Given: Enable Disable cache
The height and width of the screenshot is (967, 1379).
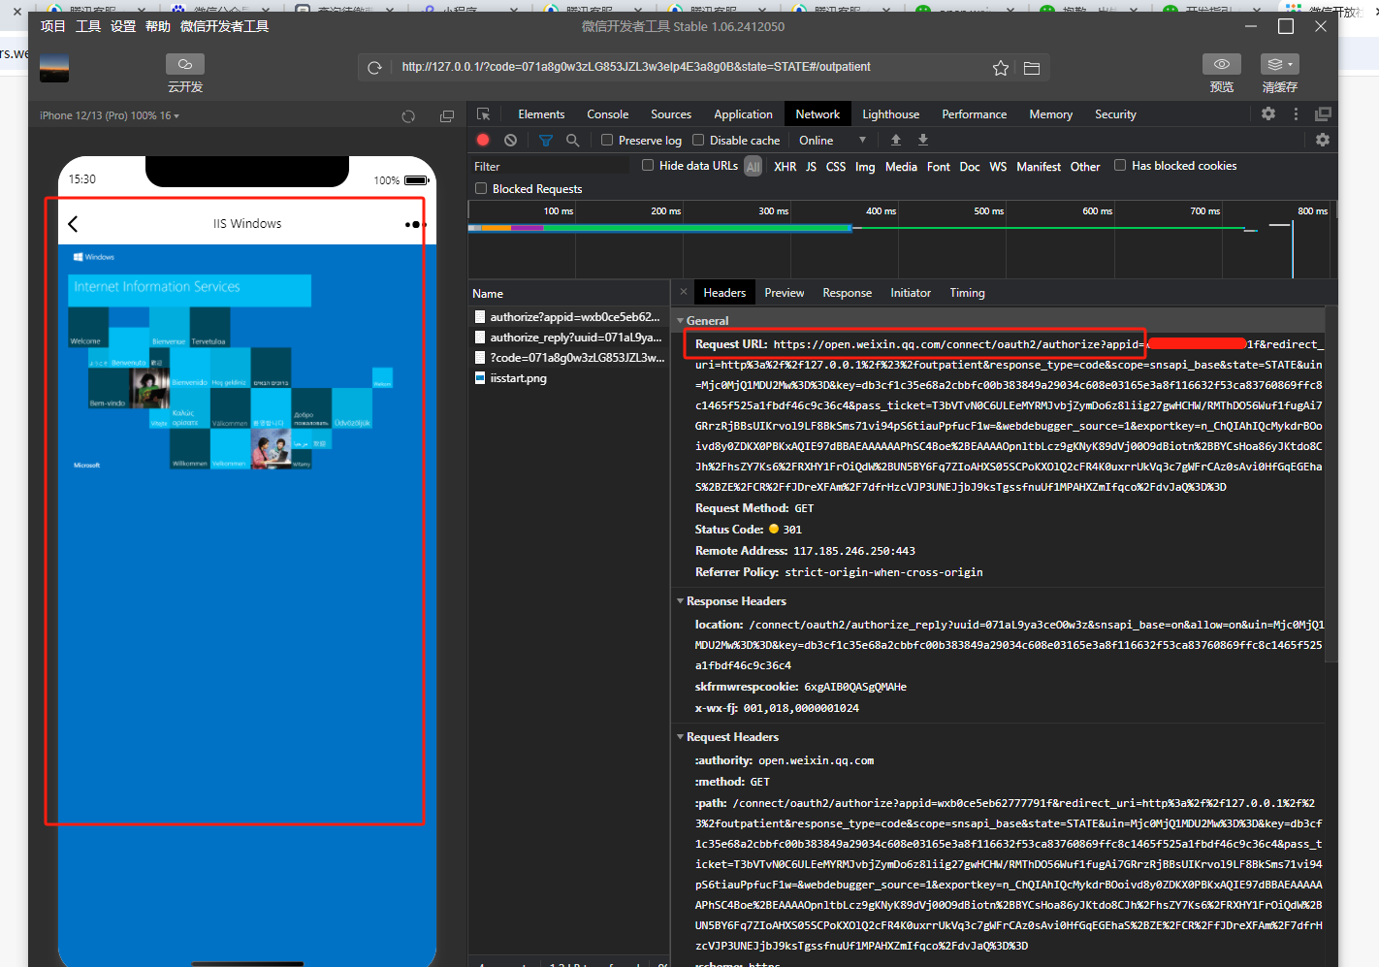Looking at the screenshot, I should pyautogui.click(x=698, y=140).
